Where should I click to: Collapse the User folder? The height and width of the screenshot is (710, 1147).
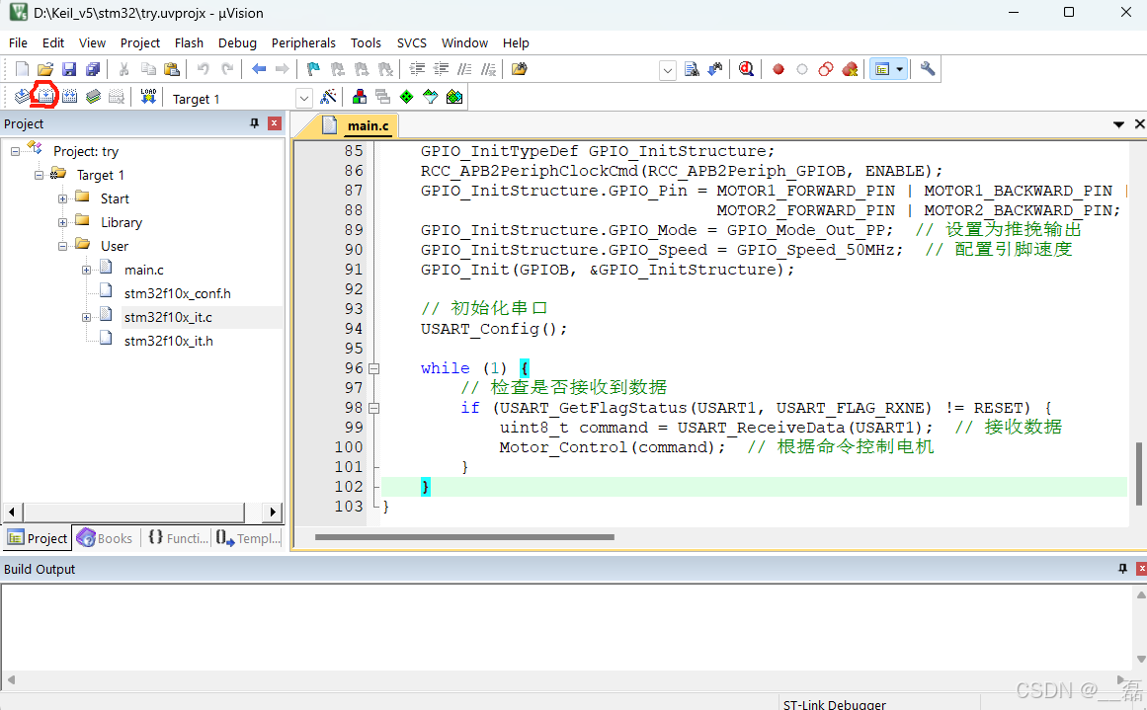(x=63, y=247)
